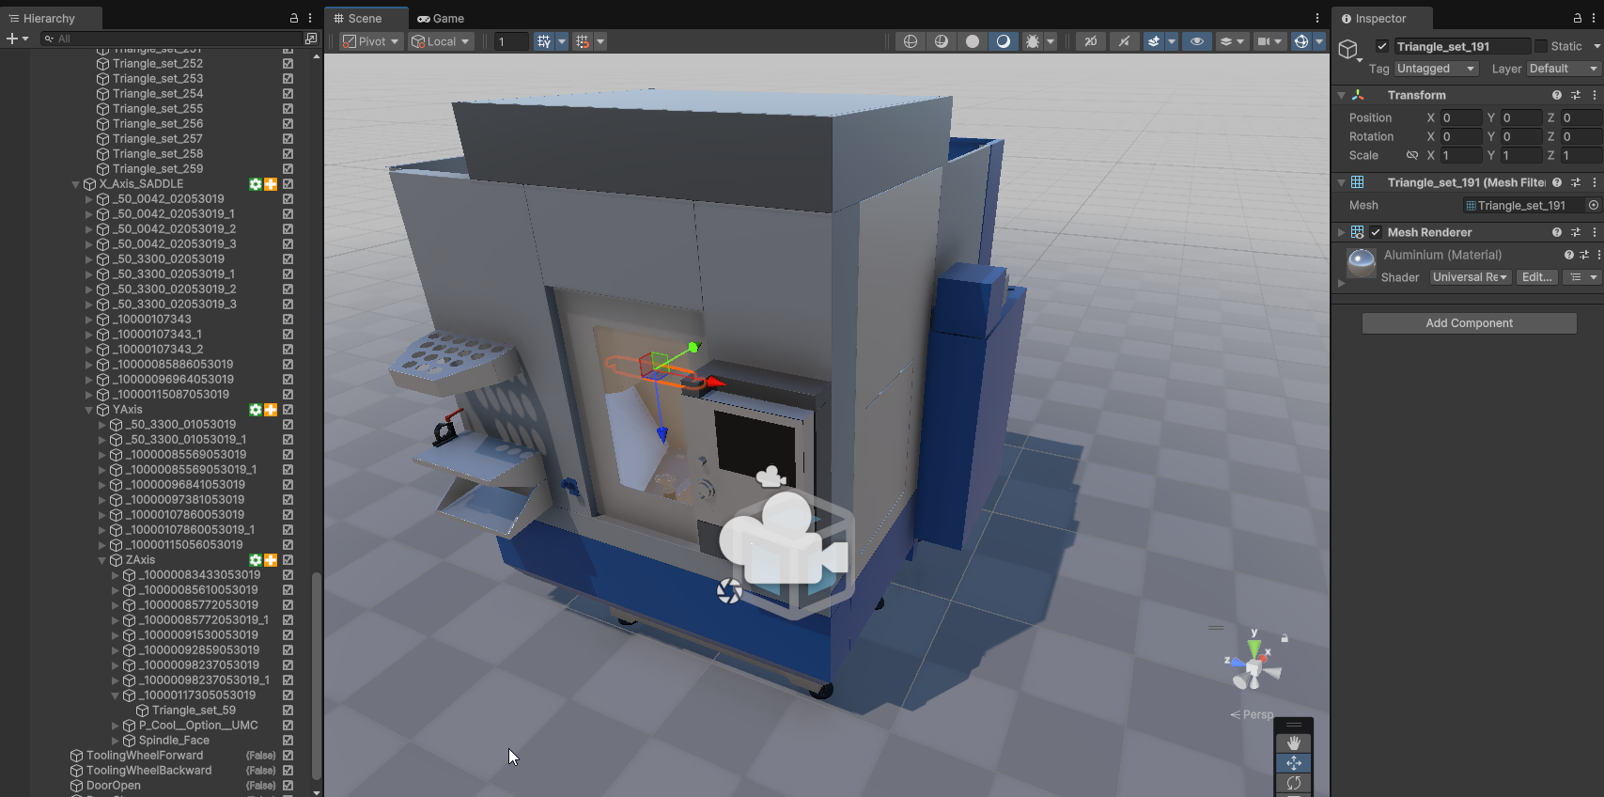Click the Scale constrain proportions link icon
The height and width of the screenshot is (797, 1604).
(1411, 155)
